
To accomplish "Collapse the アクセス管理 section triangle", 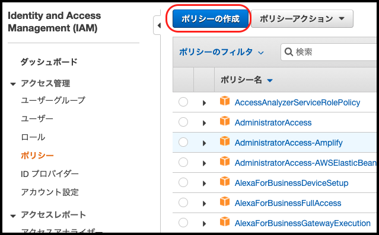I will (x=13, y=84).
